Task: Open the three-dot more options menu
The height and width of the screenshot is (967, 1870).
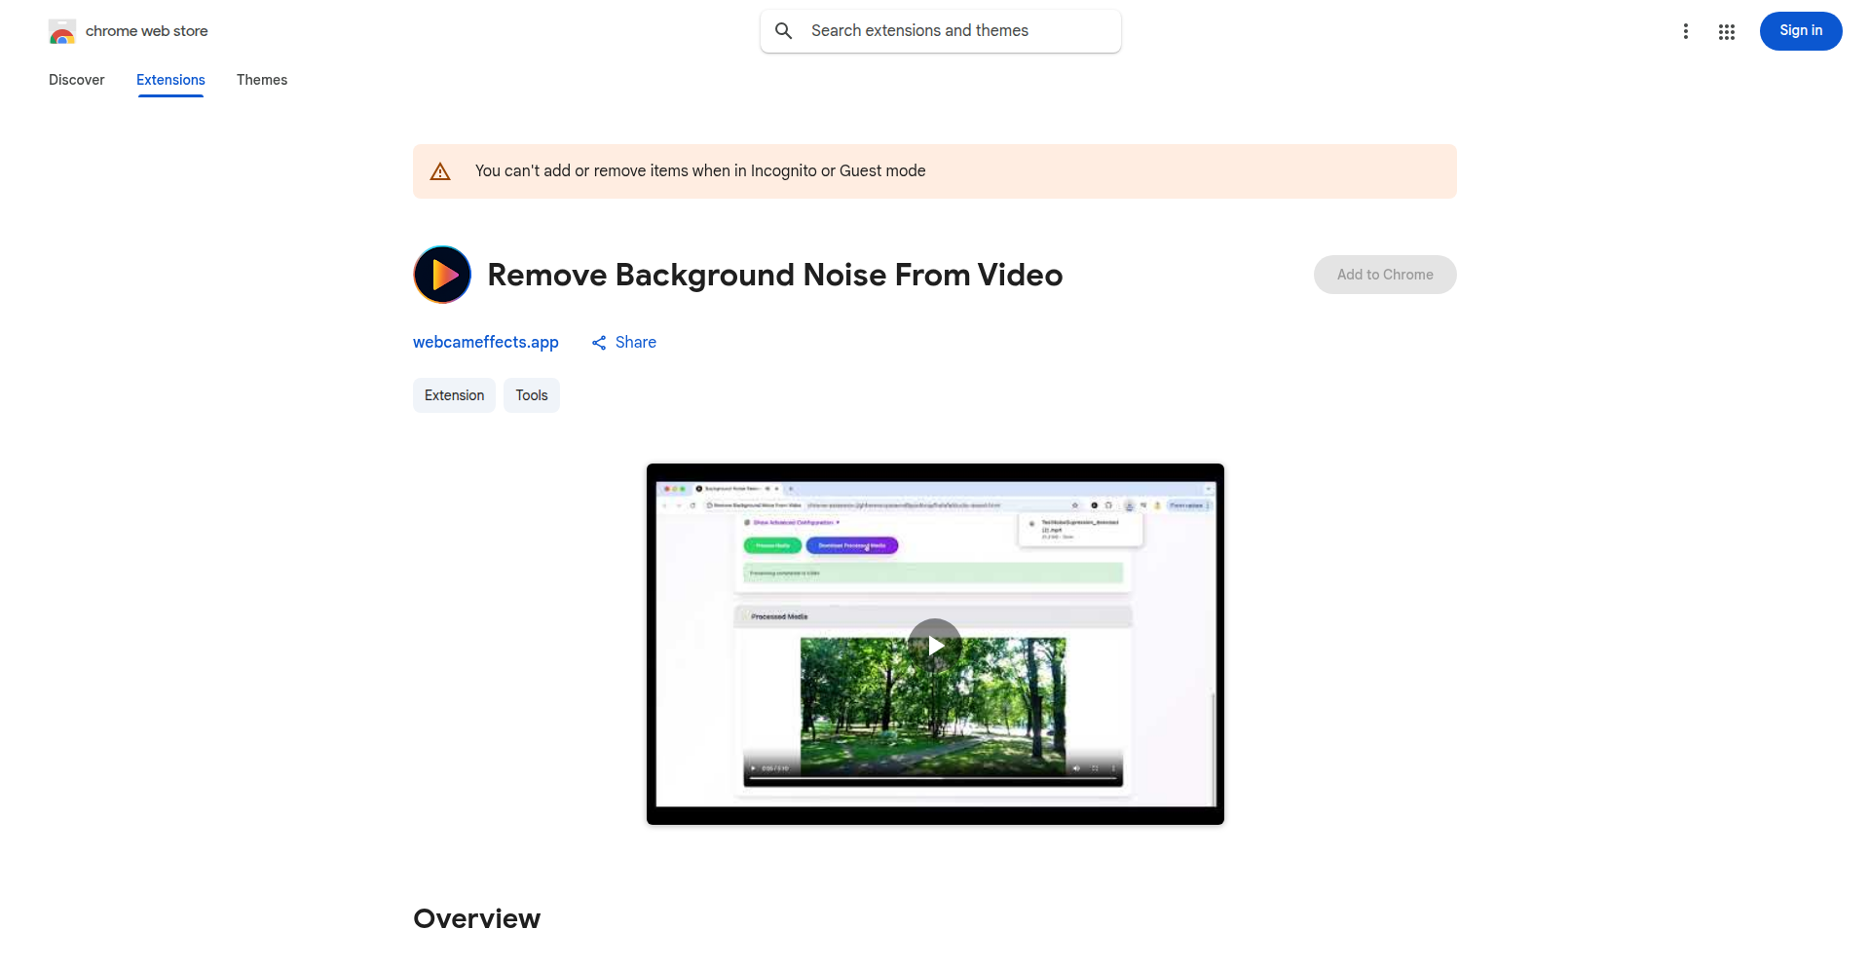Action: pos(1685,32)
